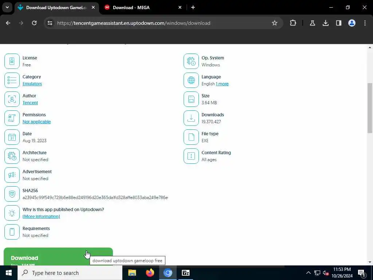373x280 pixels.
Task: Open the tab search dropdown arrow
Action: [7, 7]
